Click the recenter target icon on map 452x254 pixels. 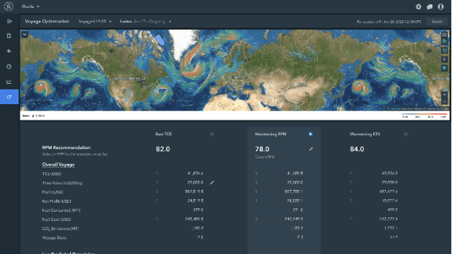[x=444, y=42]
